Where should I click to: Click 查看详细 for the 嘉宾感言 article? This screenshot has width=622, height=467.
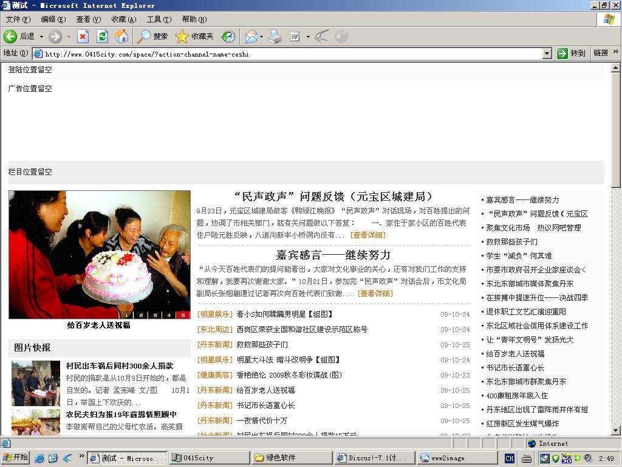[x=375, y=294]
